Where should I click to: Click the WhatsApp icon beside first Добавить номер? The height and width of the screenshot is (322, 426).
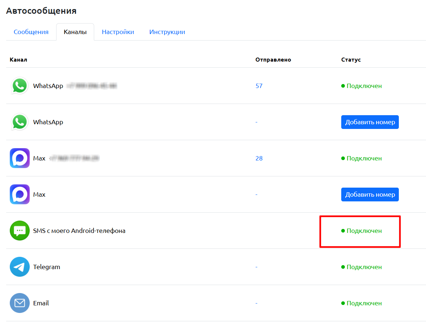tap(20, 122)
